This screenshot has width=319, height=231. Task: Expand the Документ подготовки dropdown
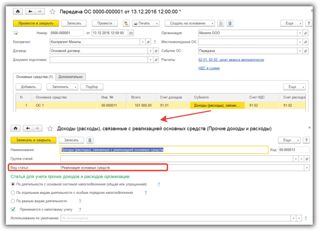pos(151,60)
